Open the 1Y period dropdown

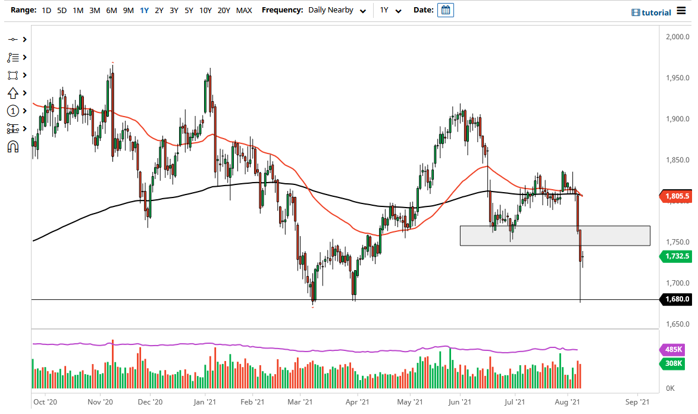(390, 10)
